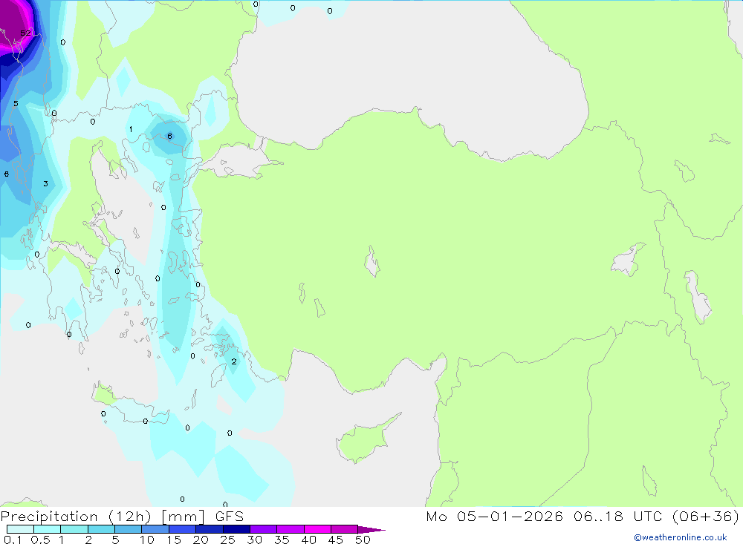Click the date text 'Mo 05-01-2026'
Image resolution: width=743 pixels, height=544 pixels.
[x=494, y=517]
